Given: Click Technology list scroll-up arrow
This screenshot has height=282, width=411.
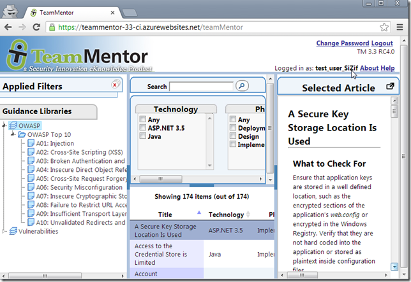Looking at the screenshot, I should coord(209,118).
